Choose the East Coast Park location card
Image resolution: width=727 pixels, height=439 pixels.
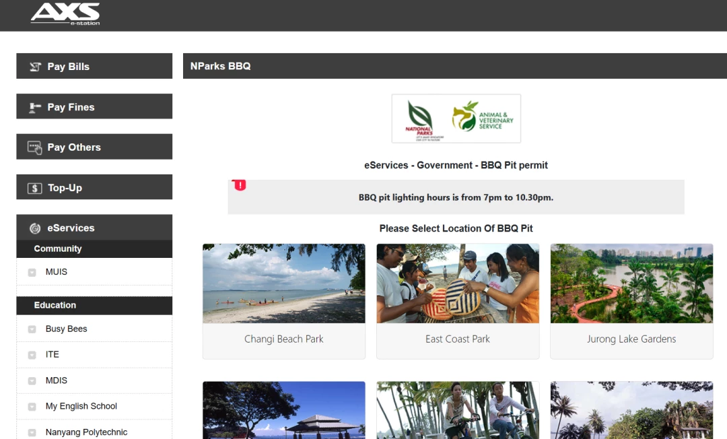(x=458, y=302)
